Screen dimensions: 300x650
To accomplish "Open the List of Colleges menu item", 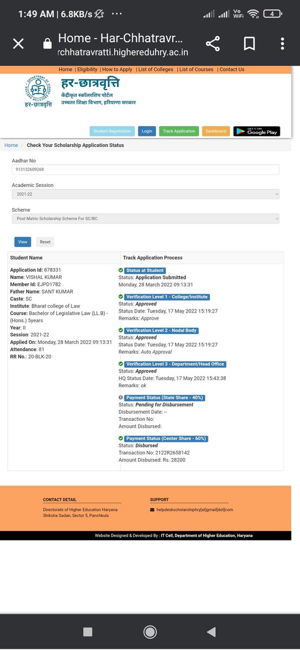I will click(155, 69).
